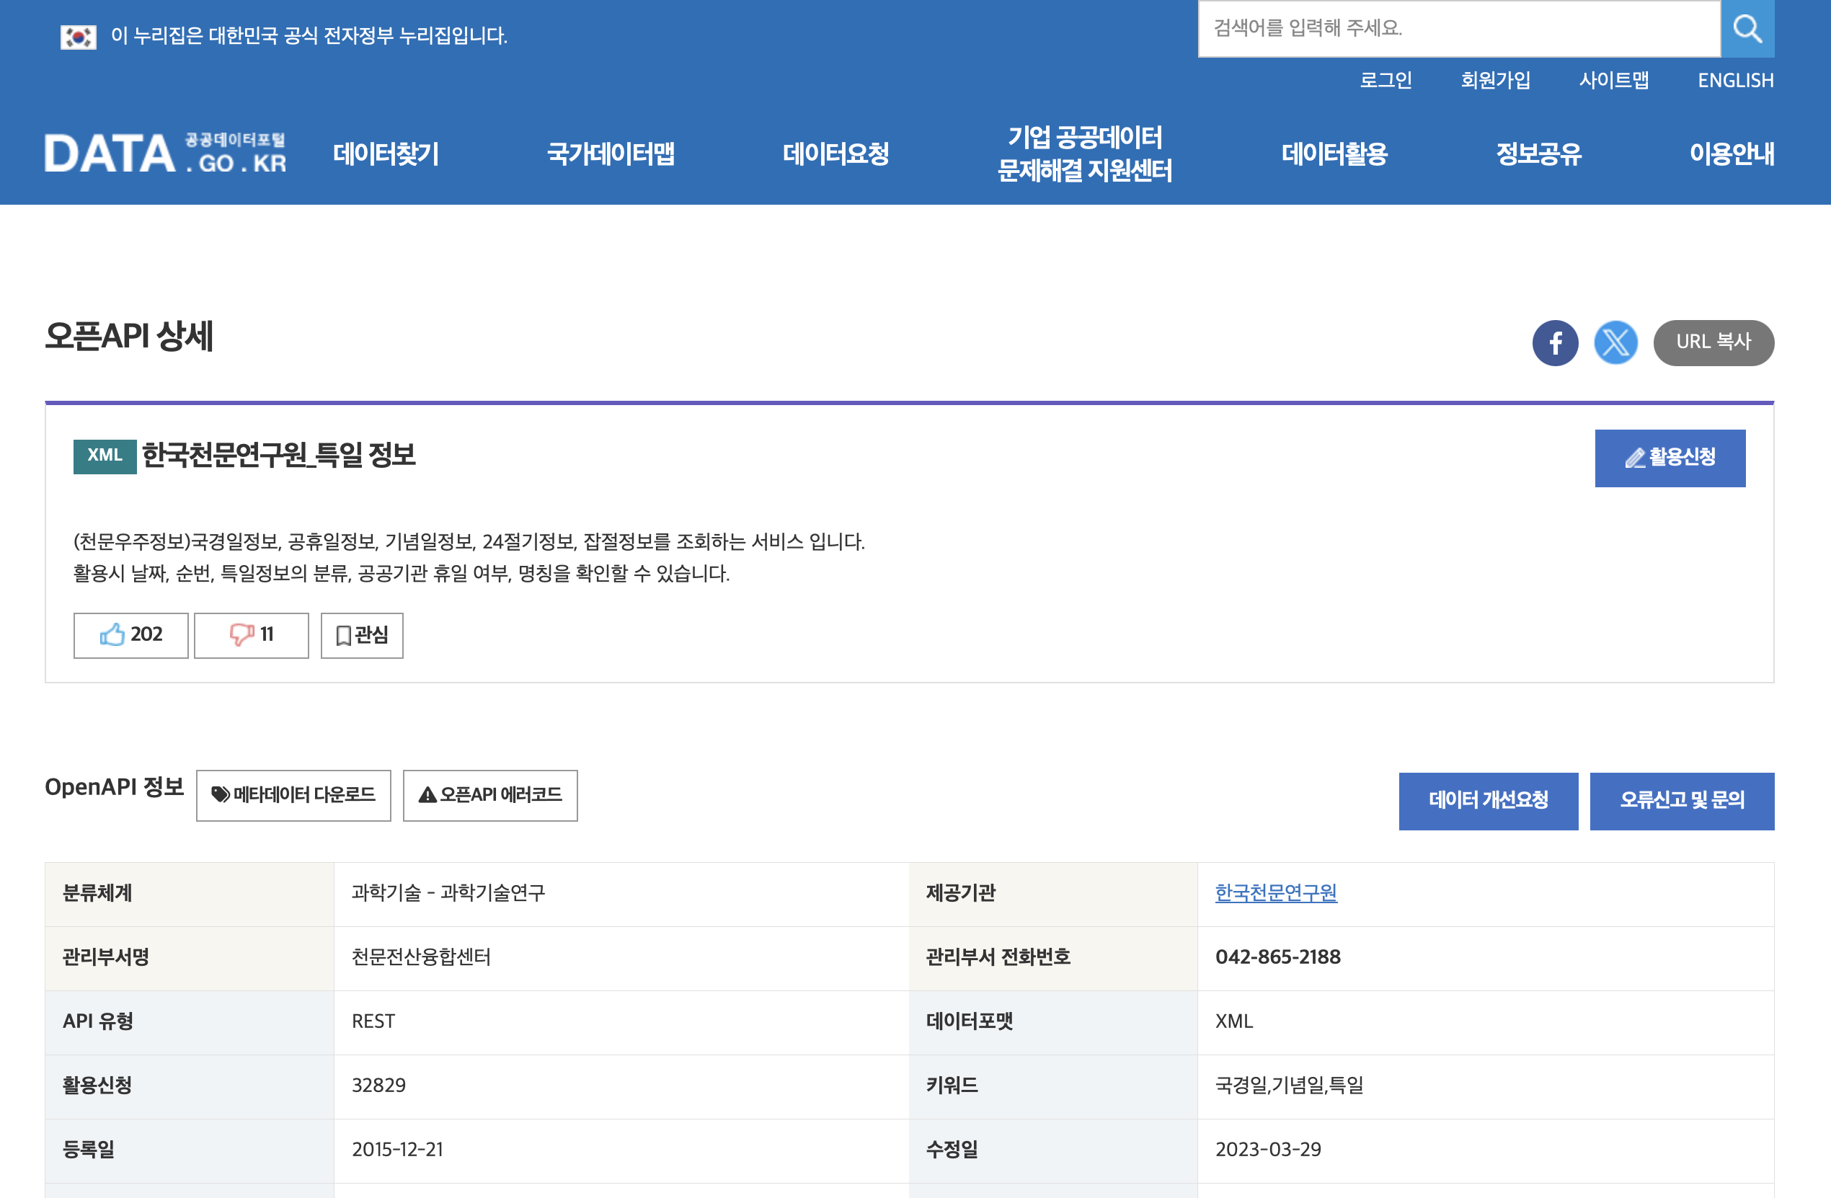The height and width of the screenshot is (1198, 1831).
Task: Select application count 32829
Action: click(378, 1085)
